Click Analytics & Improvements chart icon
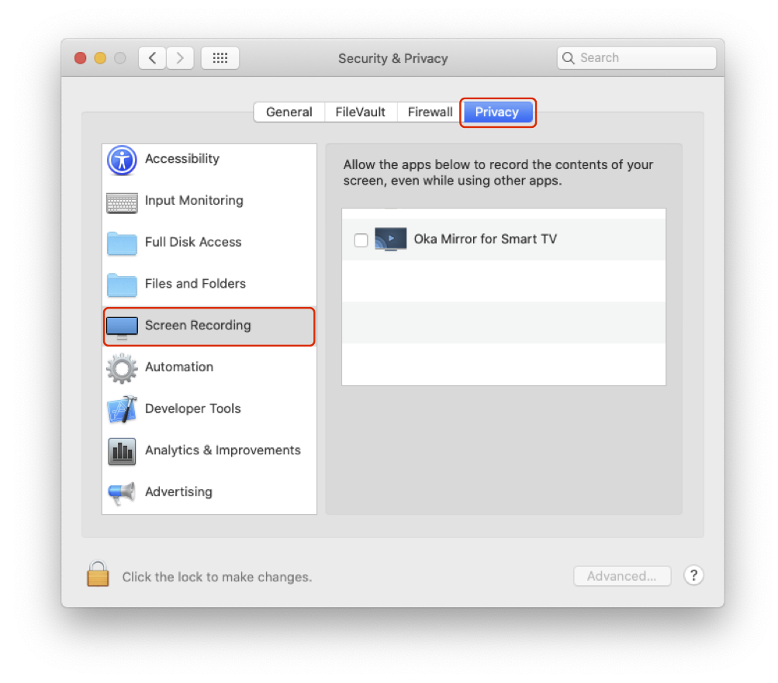 pyautogui.click(x=122, y=450)
